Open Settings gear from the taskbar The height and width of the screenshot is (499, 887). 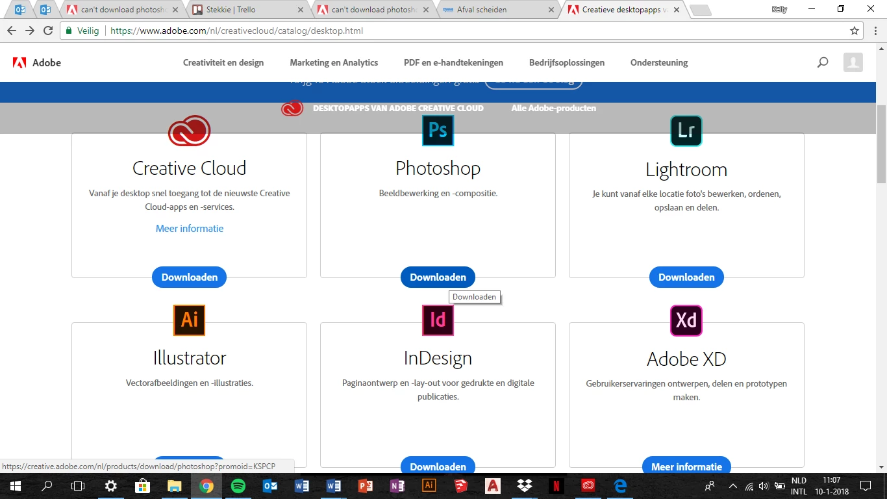coord(110,486)
